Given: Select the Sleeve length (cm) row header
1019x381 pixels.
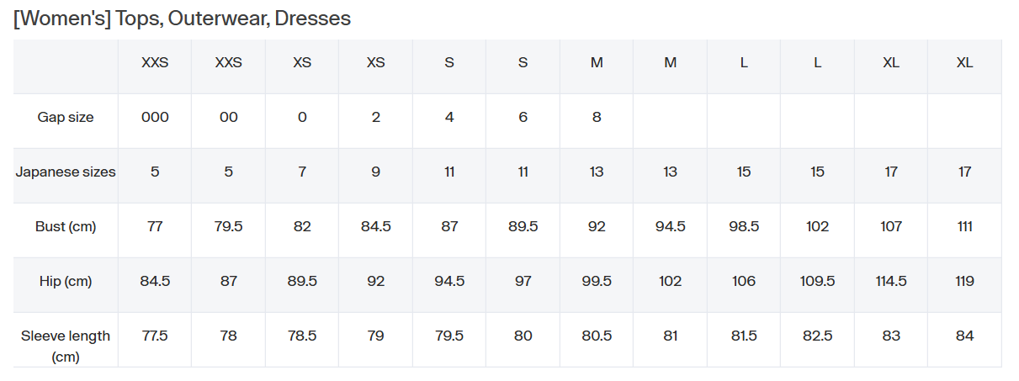Looking at the screenshot, I should click(66, 347).
